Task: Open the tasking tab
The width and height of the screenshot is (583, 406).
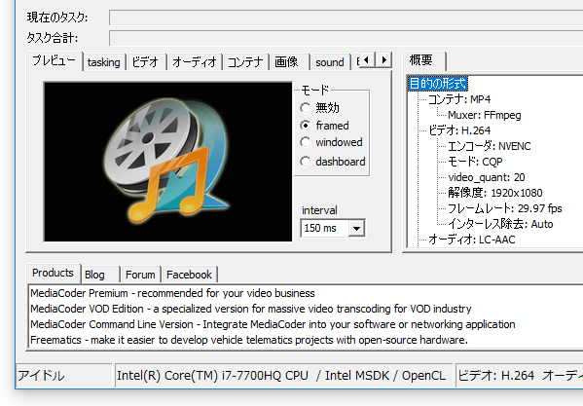Action: (x=104, y=62)
